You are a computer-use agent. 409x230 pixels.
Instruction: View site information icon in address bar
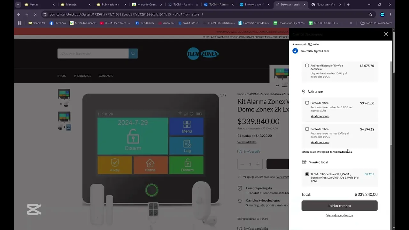click(45, 14)
